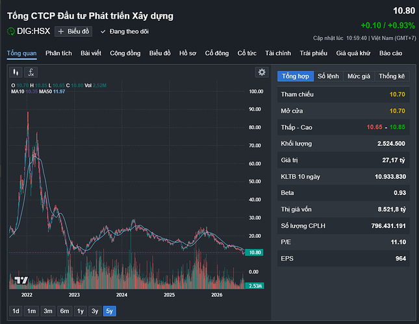Click the P/E value 11.10
419x324 pixels.
[x=398, y=242]
